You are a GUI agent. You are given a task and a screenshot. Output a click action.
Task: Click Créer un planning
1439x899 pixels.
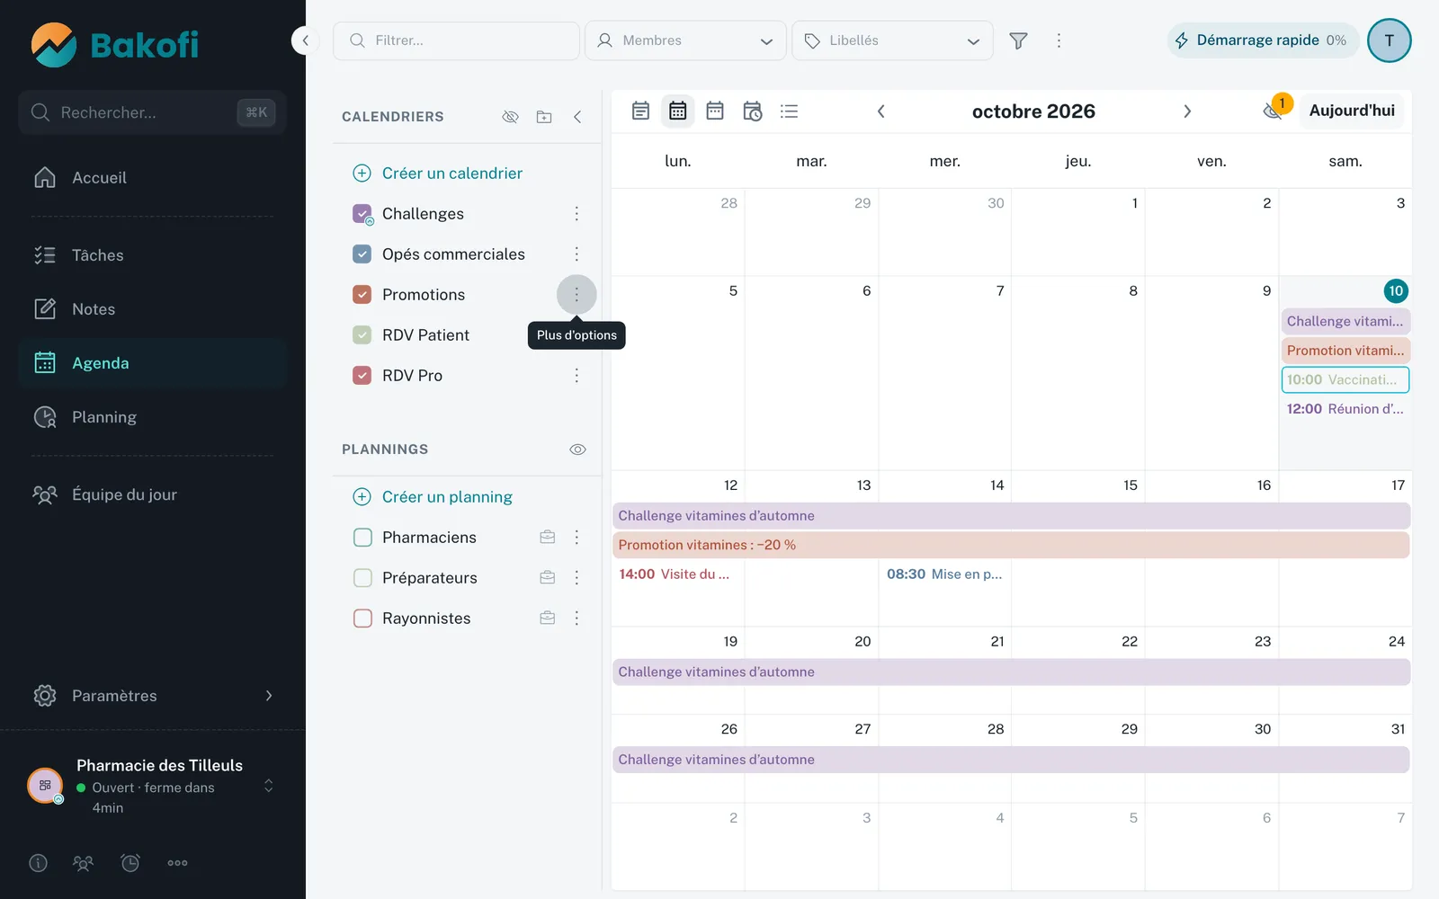[433, 497]
